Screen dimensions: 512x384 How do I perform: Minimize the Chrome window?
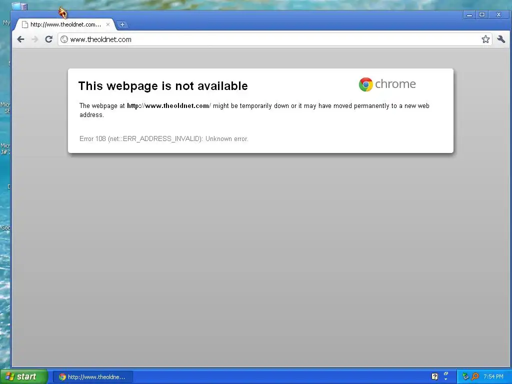[469, 14]
